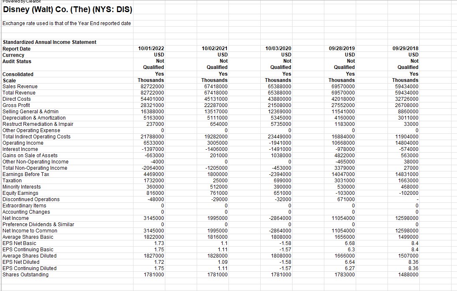Select the Net Income row label
Image resolution: width=457 pixels, height=291 pixels.
click(16, 218)
